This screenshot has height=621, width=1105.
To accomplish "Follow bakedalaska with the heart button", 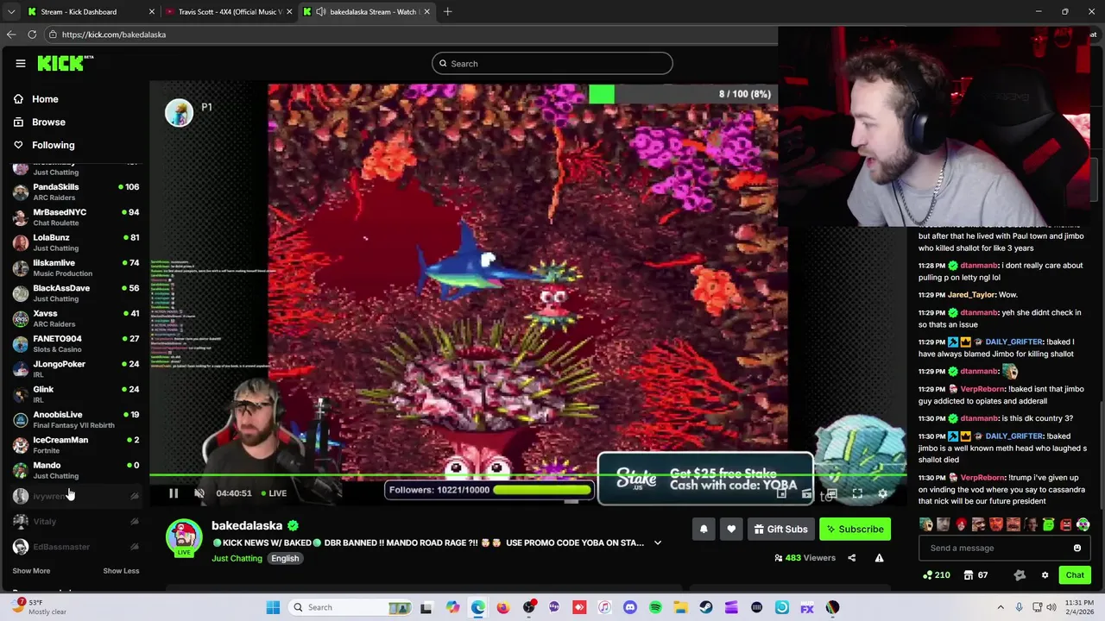I will [x=731, y=529].
